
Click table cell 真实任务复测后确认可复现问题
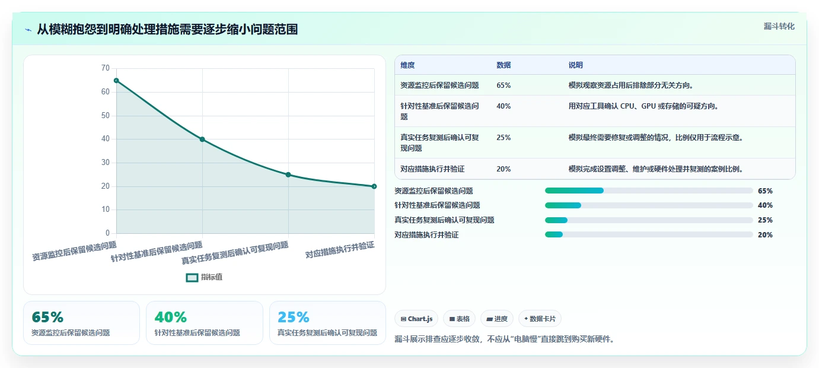coord(439,142)
